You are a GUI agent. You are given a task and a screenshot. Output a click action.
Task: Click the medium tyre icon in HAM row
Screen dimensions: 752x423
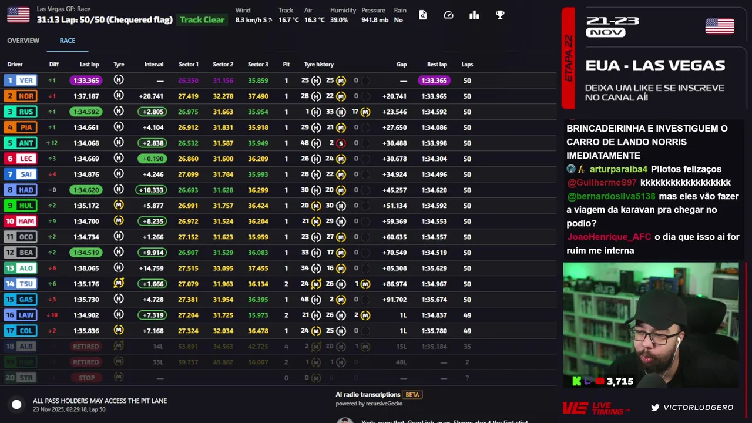[x=119, y=221]
